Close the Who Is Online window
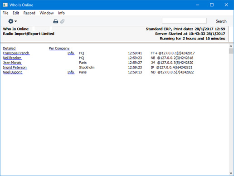Viewport: 234px width, 176px height. [x=226, y=5]
